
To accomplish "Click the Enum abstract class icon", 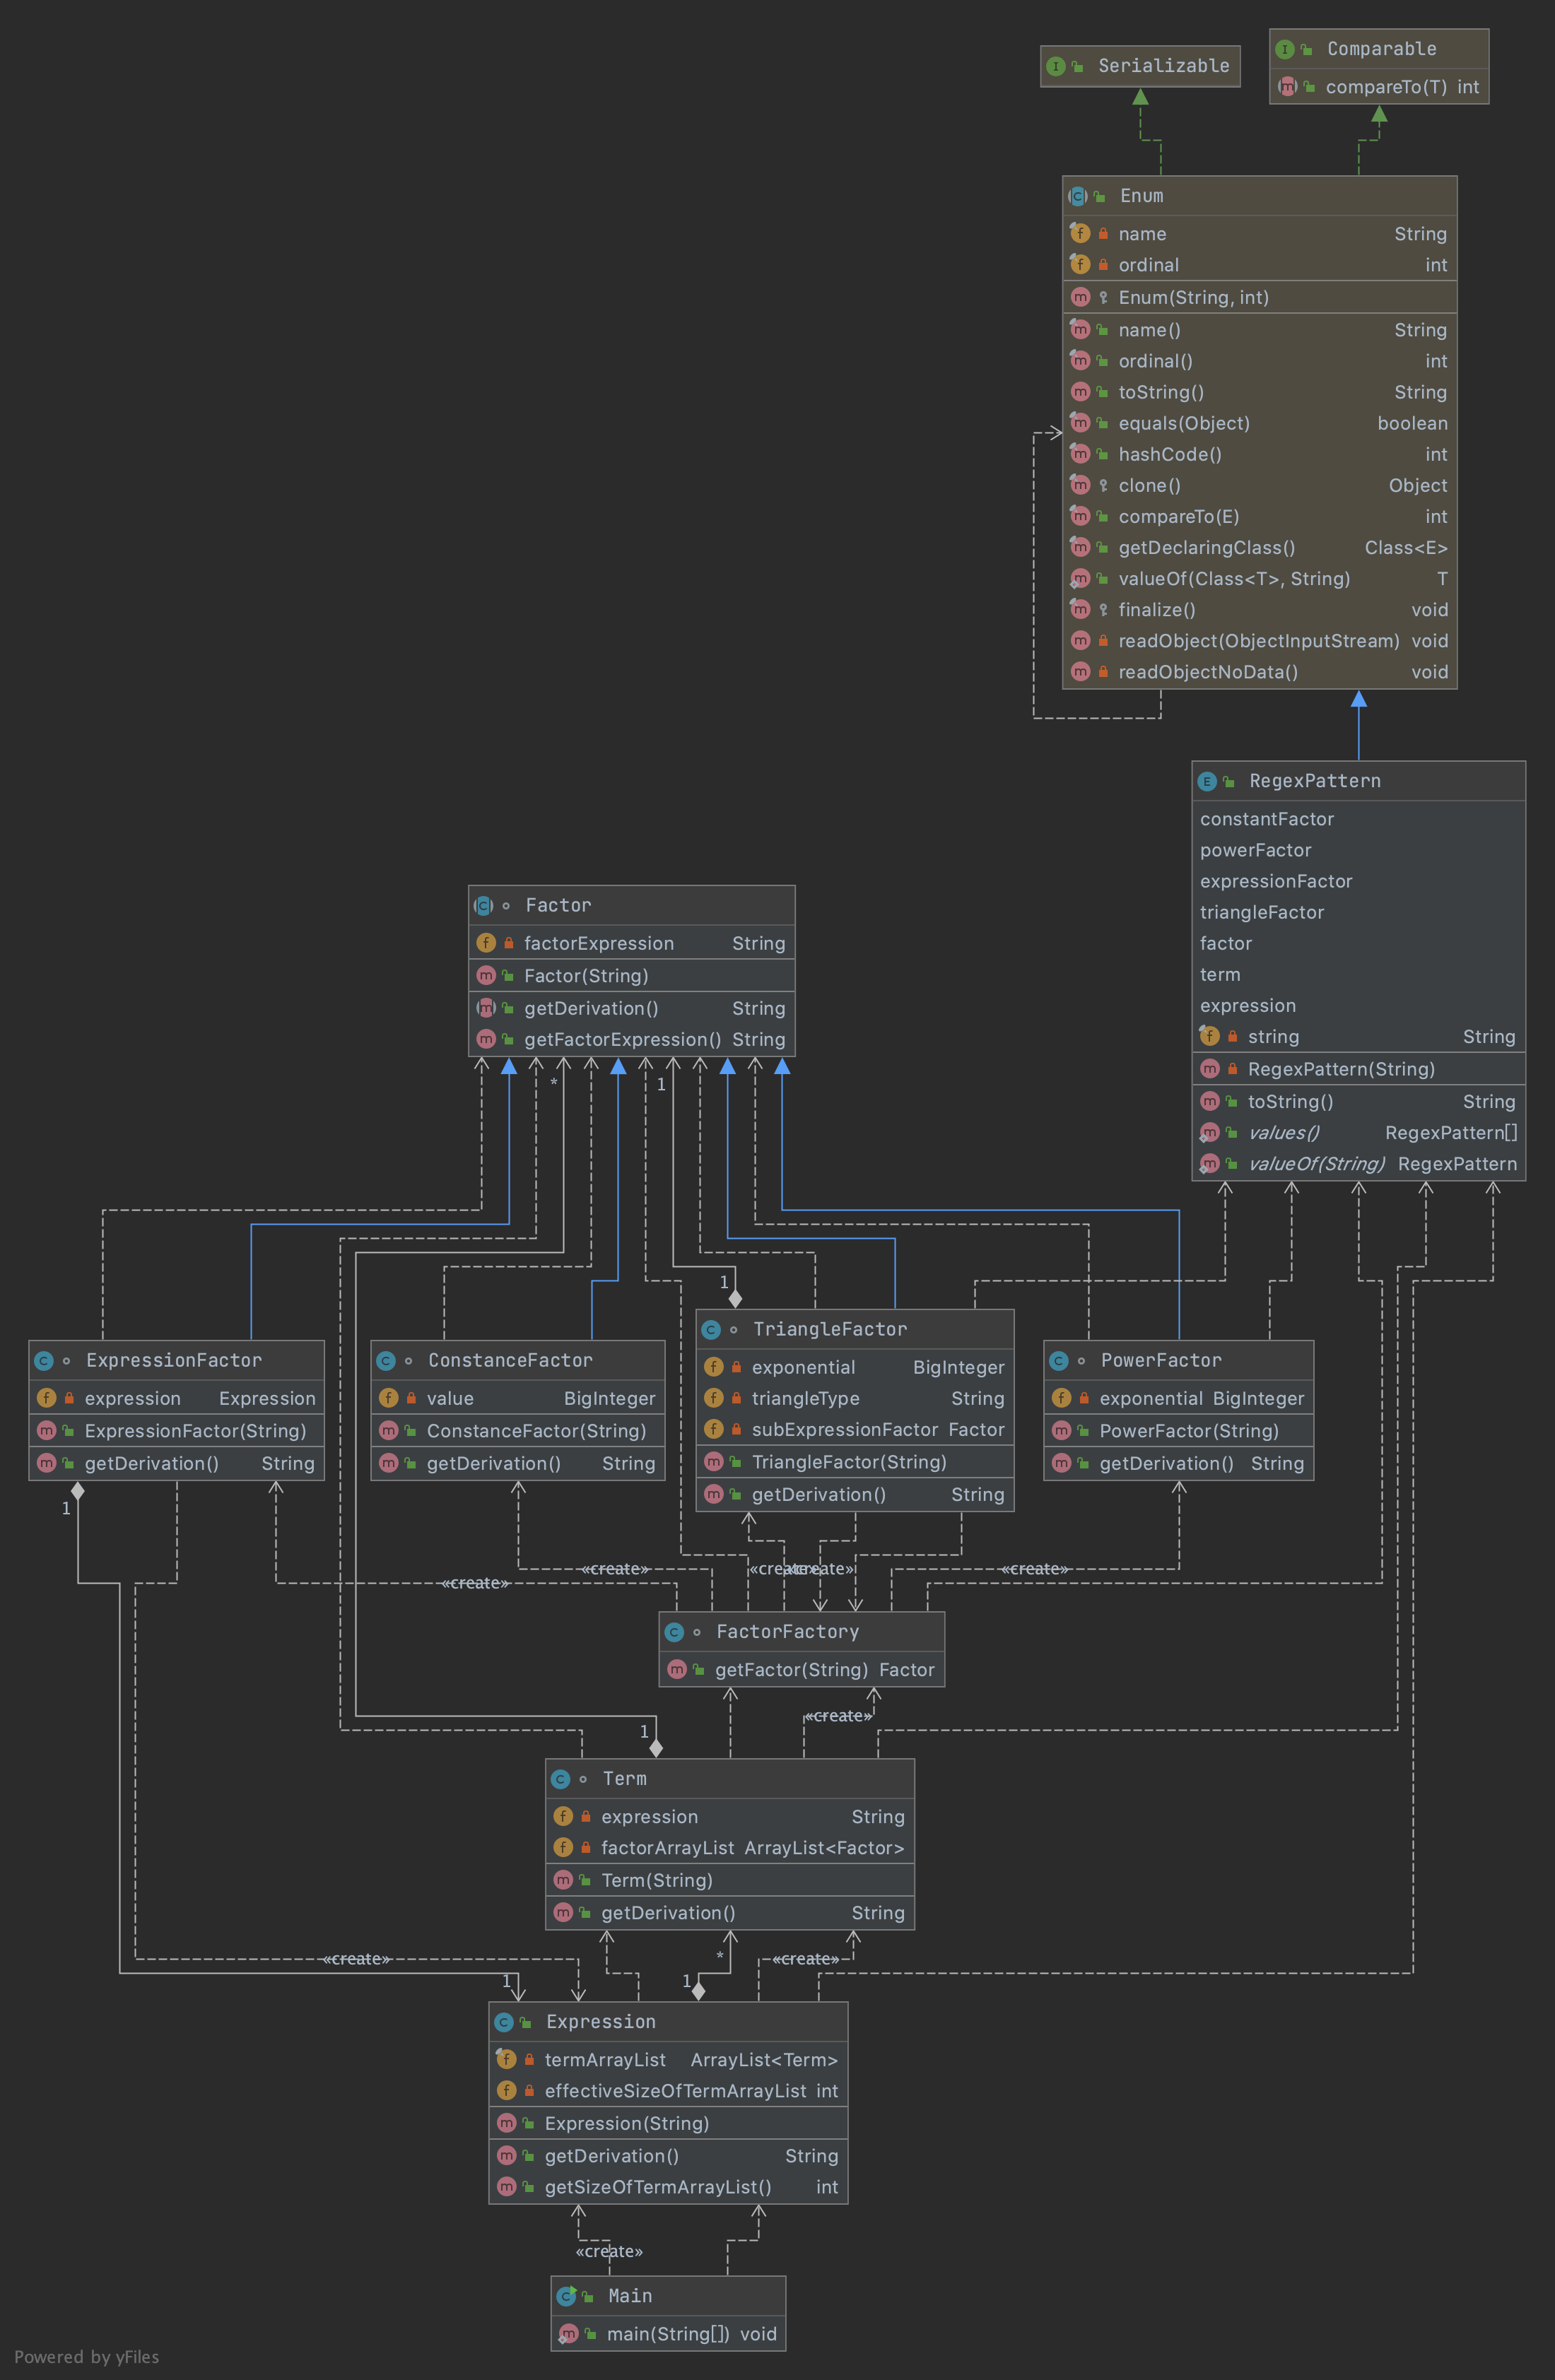I will 1078,196.
